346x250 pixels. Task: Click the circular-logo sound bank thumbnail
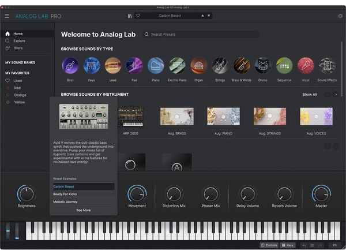point(130,162)
